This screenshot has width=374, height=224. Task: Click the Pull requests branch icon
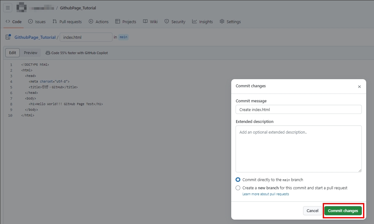coord(55,21)
